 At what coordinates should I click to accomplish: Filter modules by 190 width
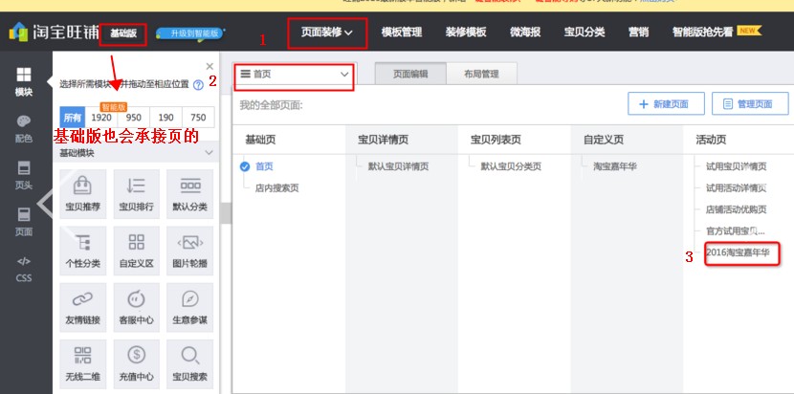(x=166, y=118)
